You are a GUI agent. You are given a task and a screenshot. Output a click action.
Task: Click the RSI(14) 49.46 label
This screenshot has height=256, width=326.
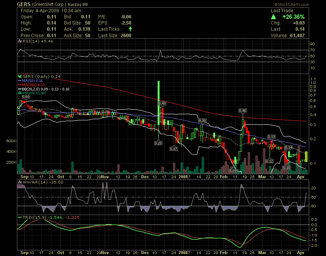point(38,41)
